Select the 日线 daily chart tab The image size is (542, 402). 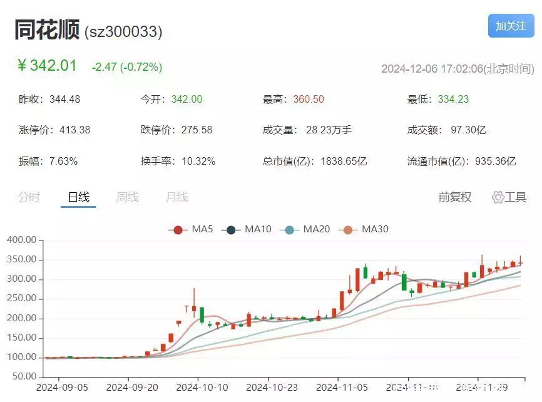coord(78,197)
